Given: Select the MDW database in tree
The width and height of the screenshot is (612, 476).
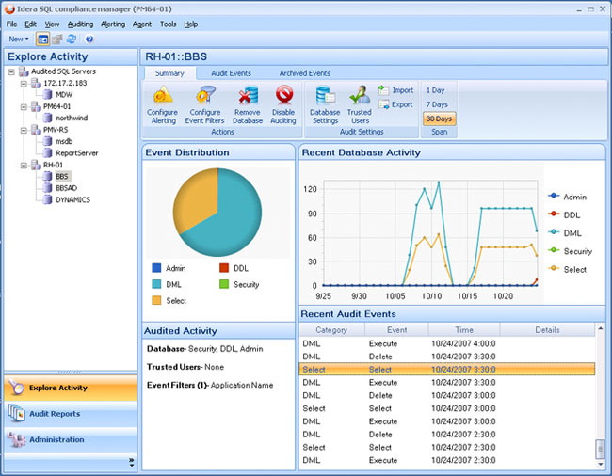Looking at the screenshot, I should [64, 95].
